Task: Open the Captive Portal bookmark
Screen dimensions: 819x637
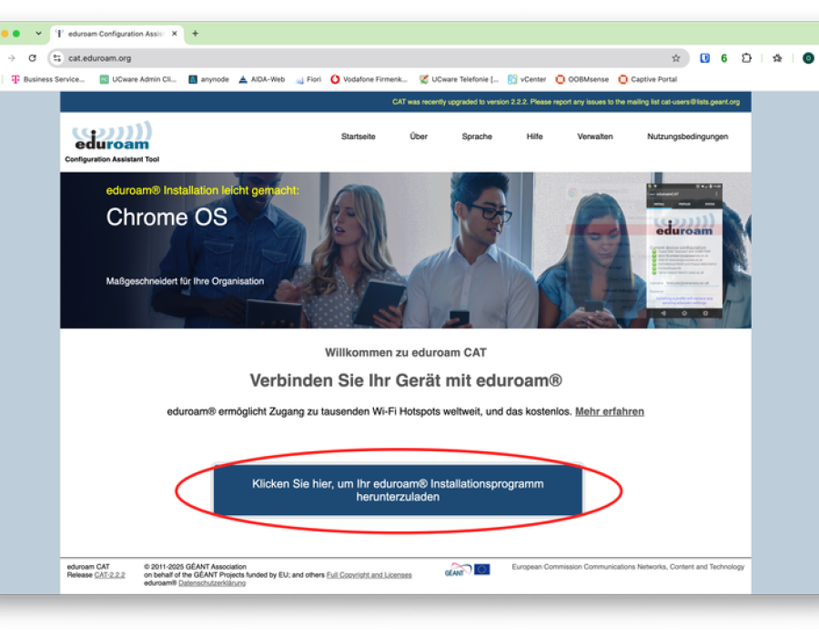Action: point(648,79)
